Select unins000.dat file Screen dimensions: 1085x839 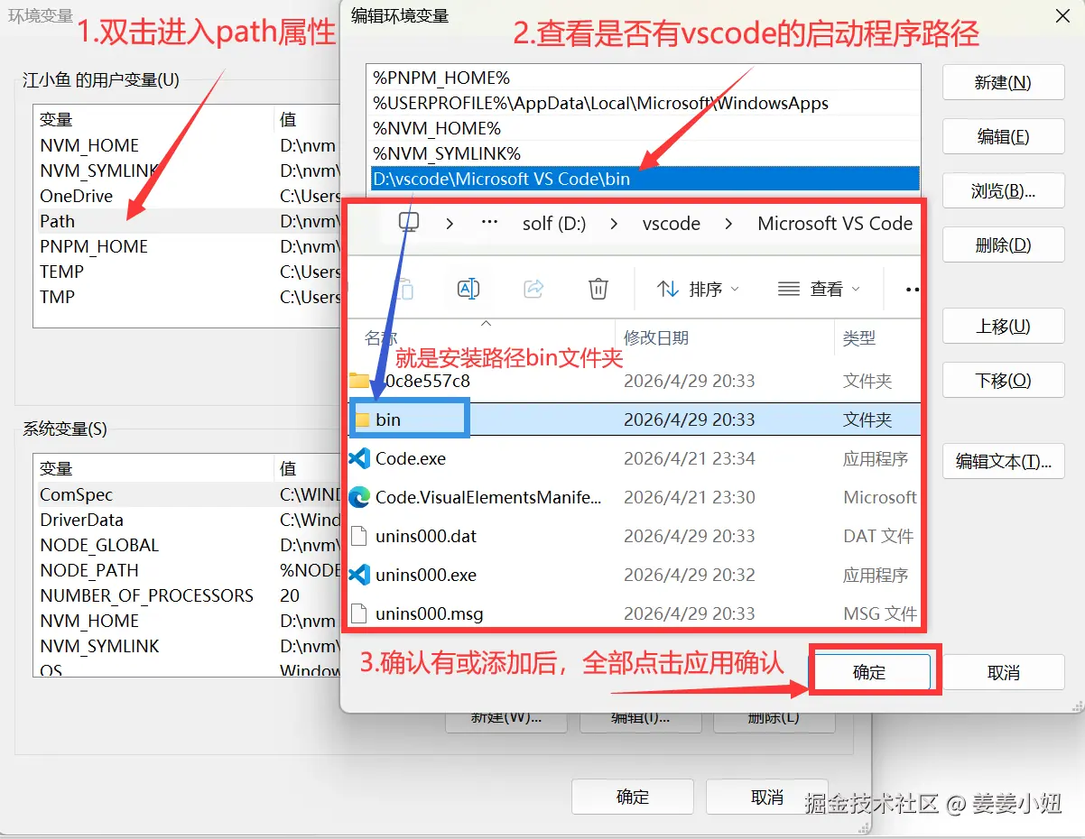pyautogui.click(x=635, y=536)
